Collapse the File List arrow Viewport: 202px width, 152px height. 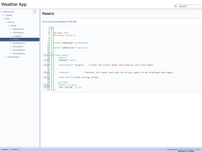click(6, 22)
